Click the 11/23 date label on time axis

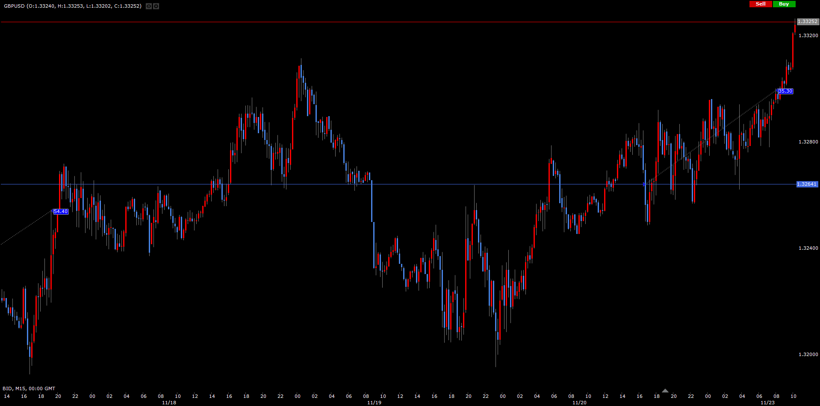coord(767,403)
